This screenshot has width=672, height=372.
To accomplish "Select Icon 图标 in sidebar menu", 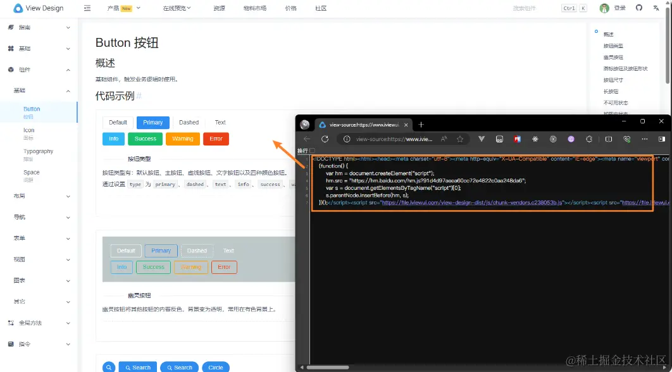I will 39,133.
